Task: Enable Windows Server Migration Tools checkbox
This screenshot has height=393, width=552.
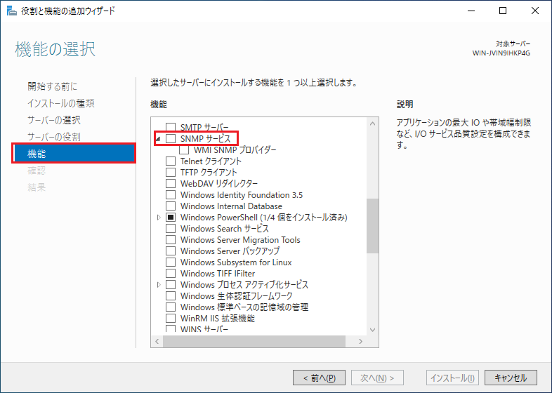Action: tap(171, 239)
